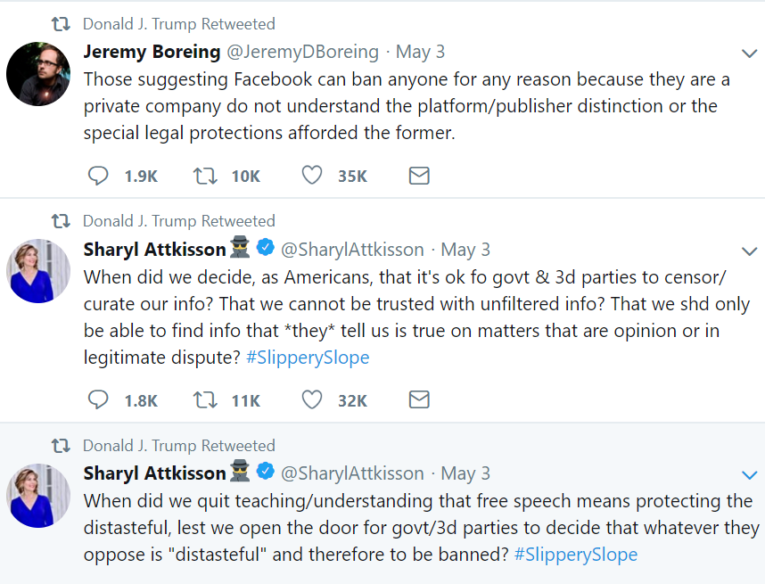
Task: Open the first Donald J. Trump Retweeted label
Action: [x=178, y=24]
